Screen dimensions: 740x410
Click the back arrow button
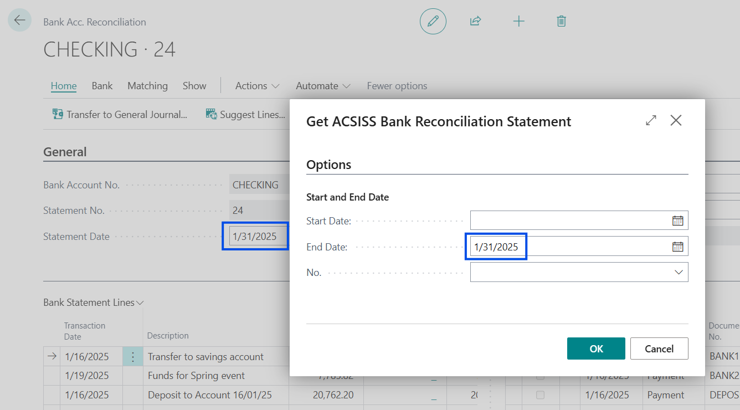(x=20, y=20)
